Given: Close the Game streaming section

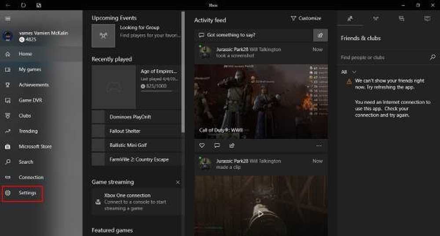Looking at the screenshot, I should click(178, 182).
